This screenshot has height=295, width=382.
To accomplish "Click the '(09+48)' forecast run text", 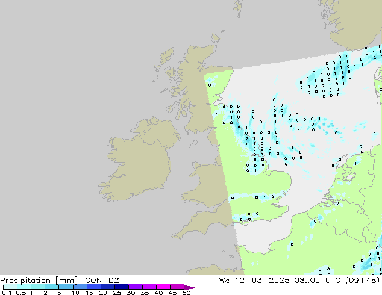I will (363, 281).
